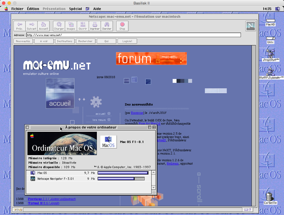
Task: Open the Fuse for MacOS link
Action: [x=149, y=124]
